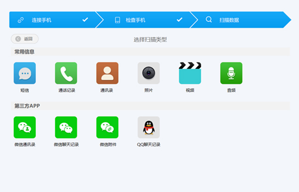Choose the 通话记录 call history icon

pyautogui.click(x=66, y=73)
